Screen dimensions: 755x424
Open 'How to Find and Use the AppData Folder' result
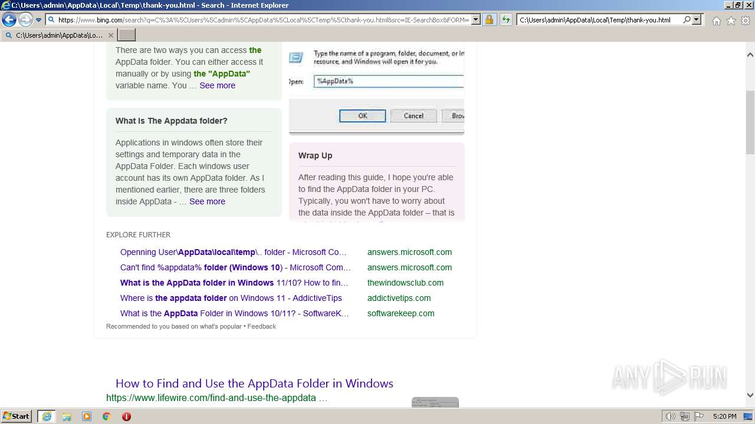click(x=254, y=383)
